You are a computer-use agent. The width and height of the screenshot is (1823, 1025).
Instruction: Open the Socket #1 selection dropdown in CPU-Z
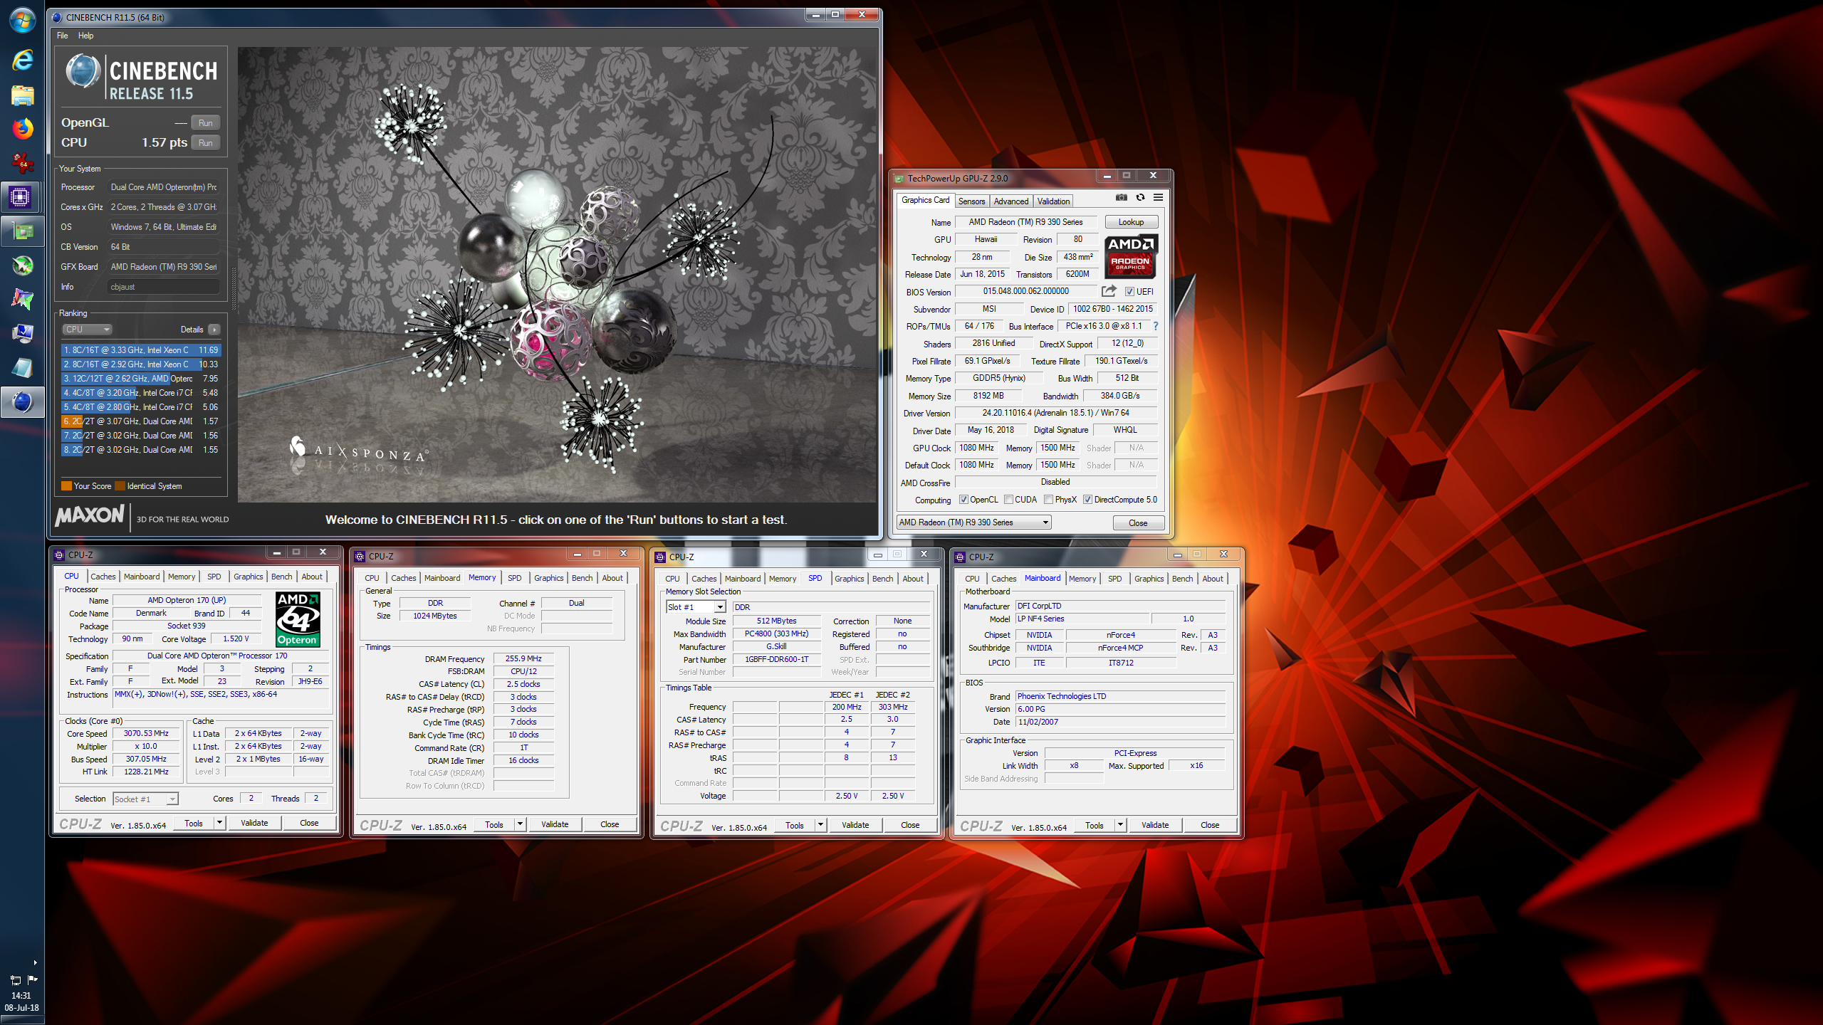pyautogui.click(x=145, y=799)
